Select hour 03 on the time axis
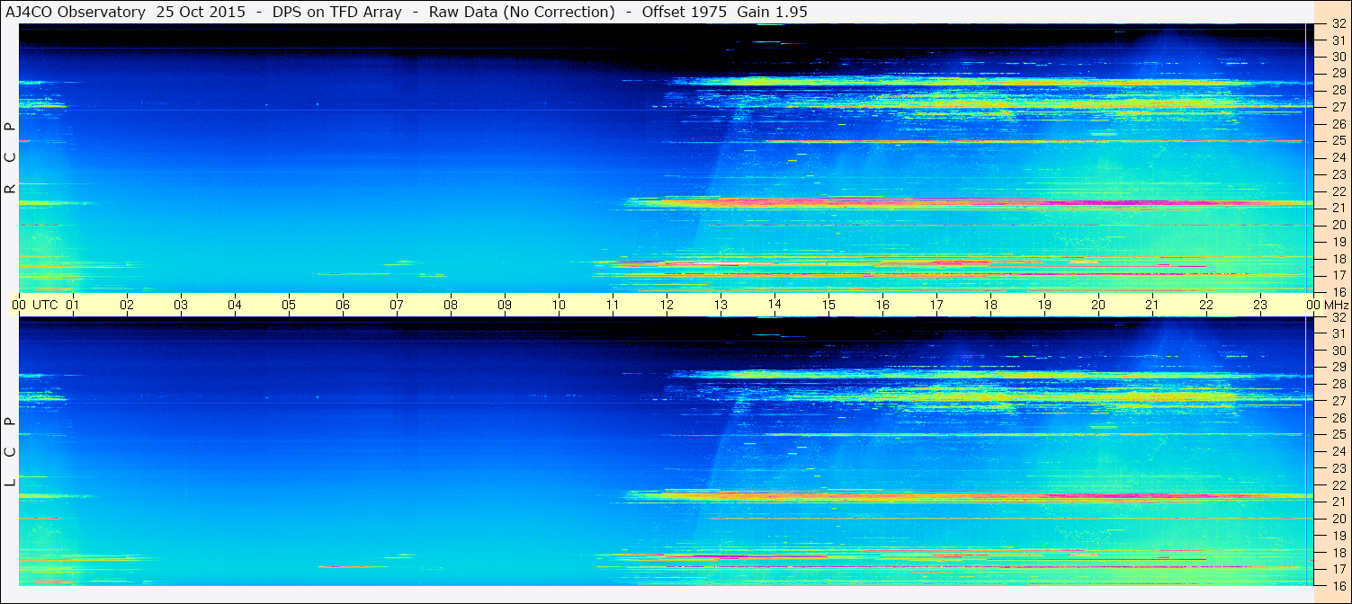This screenshot has height=604, width=1352. (x=181, y=305)
